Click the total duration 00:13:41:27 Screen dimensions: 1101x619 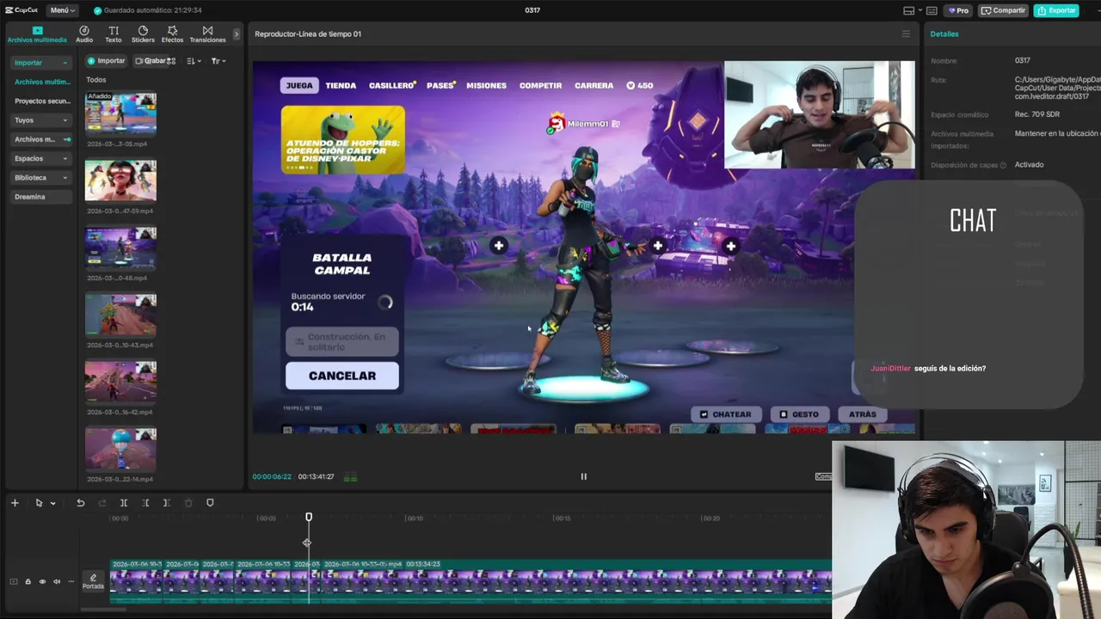point(316,477)
